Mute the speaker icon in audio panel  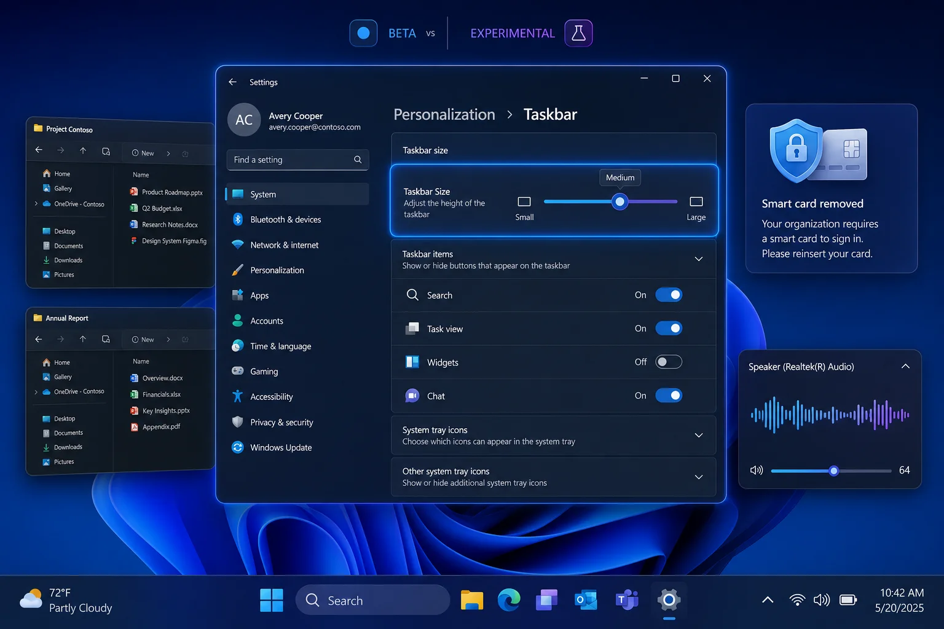click(x=757, y=471)
